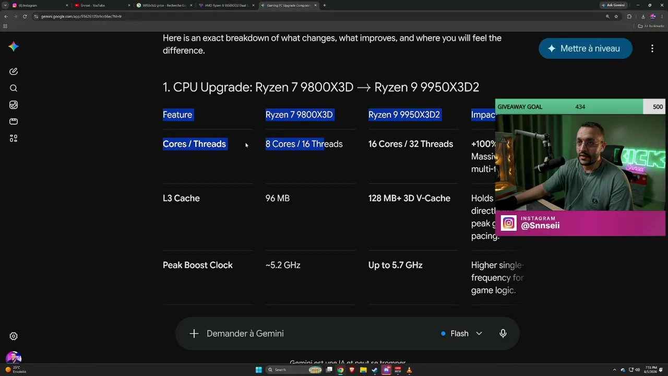668x376 pixels.
Task: Open the clock and date in system tray
Action: coord(651,370)
